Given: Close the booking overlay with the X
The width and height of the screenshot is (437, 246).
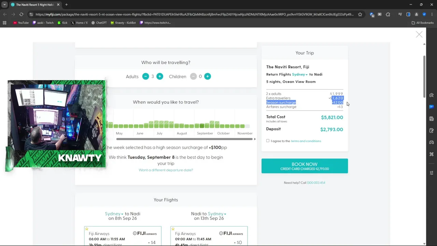Looking at the screenshot, I should click(x=419, y=35).
